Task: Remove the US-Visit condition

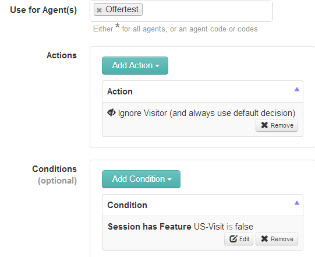Action: pyautogui.click(x=277, y=239)
